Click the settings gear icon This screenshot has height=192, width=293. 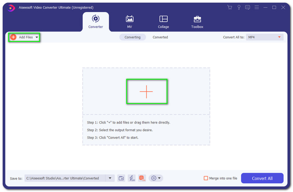coord(154,178)
